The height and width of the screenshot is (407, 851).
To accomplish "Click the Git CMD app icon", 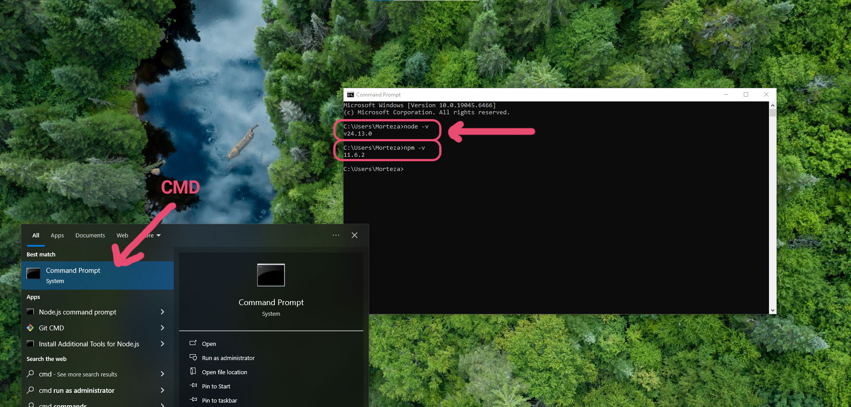I will (x=30, y=328).
